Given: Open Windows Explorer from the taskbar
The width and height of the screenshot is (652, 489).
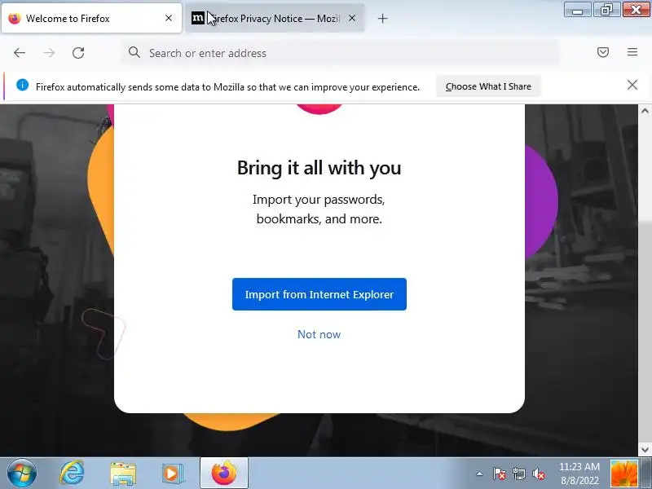Looking at the screenshot, I should (123, 474).
